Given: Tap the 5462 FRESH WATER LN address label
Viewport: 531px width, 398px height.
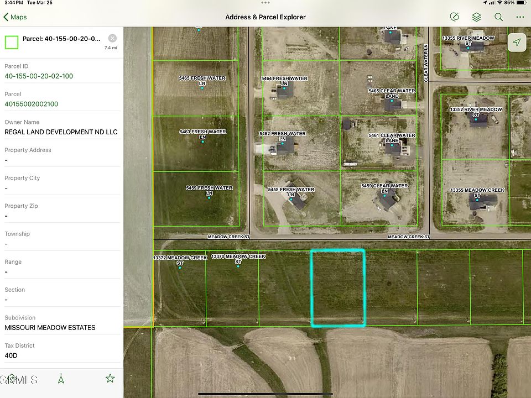Looking at the screenshot, I should pos(283,136).
